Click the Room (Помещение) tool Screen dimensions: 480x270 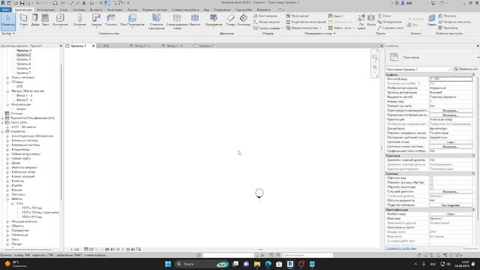[297, 16]
